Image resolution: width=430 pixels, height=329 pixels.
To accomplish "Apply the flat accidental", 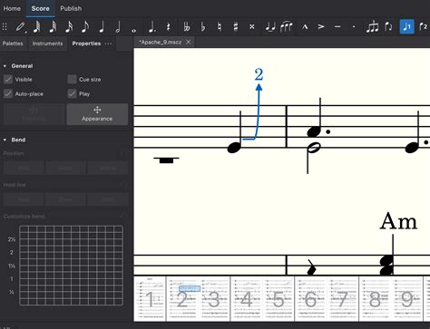I will 203,27.
